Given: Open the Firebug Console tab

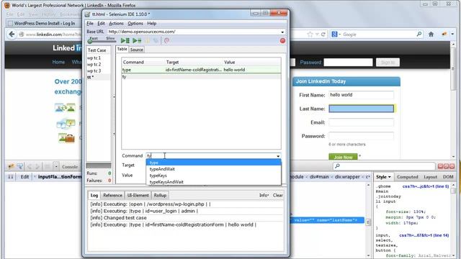Looking at the screenshot, I should click(70, 167).
